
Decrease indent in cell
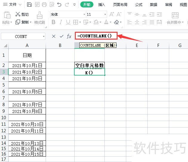[152, 15]
